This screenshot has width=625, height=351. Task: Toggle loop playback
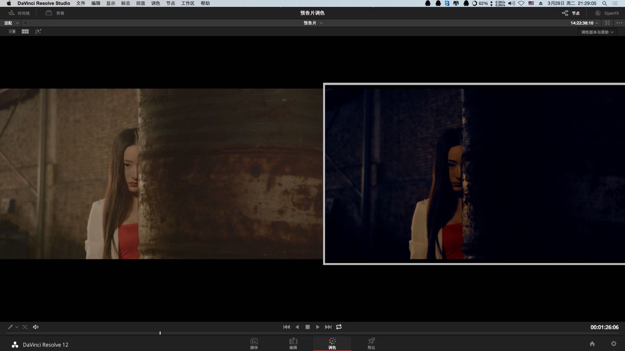pos(339,327)
